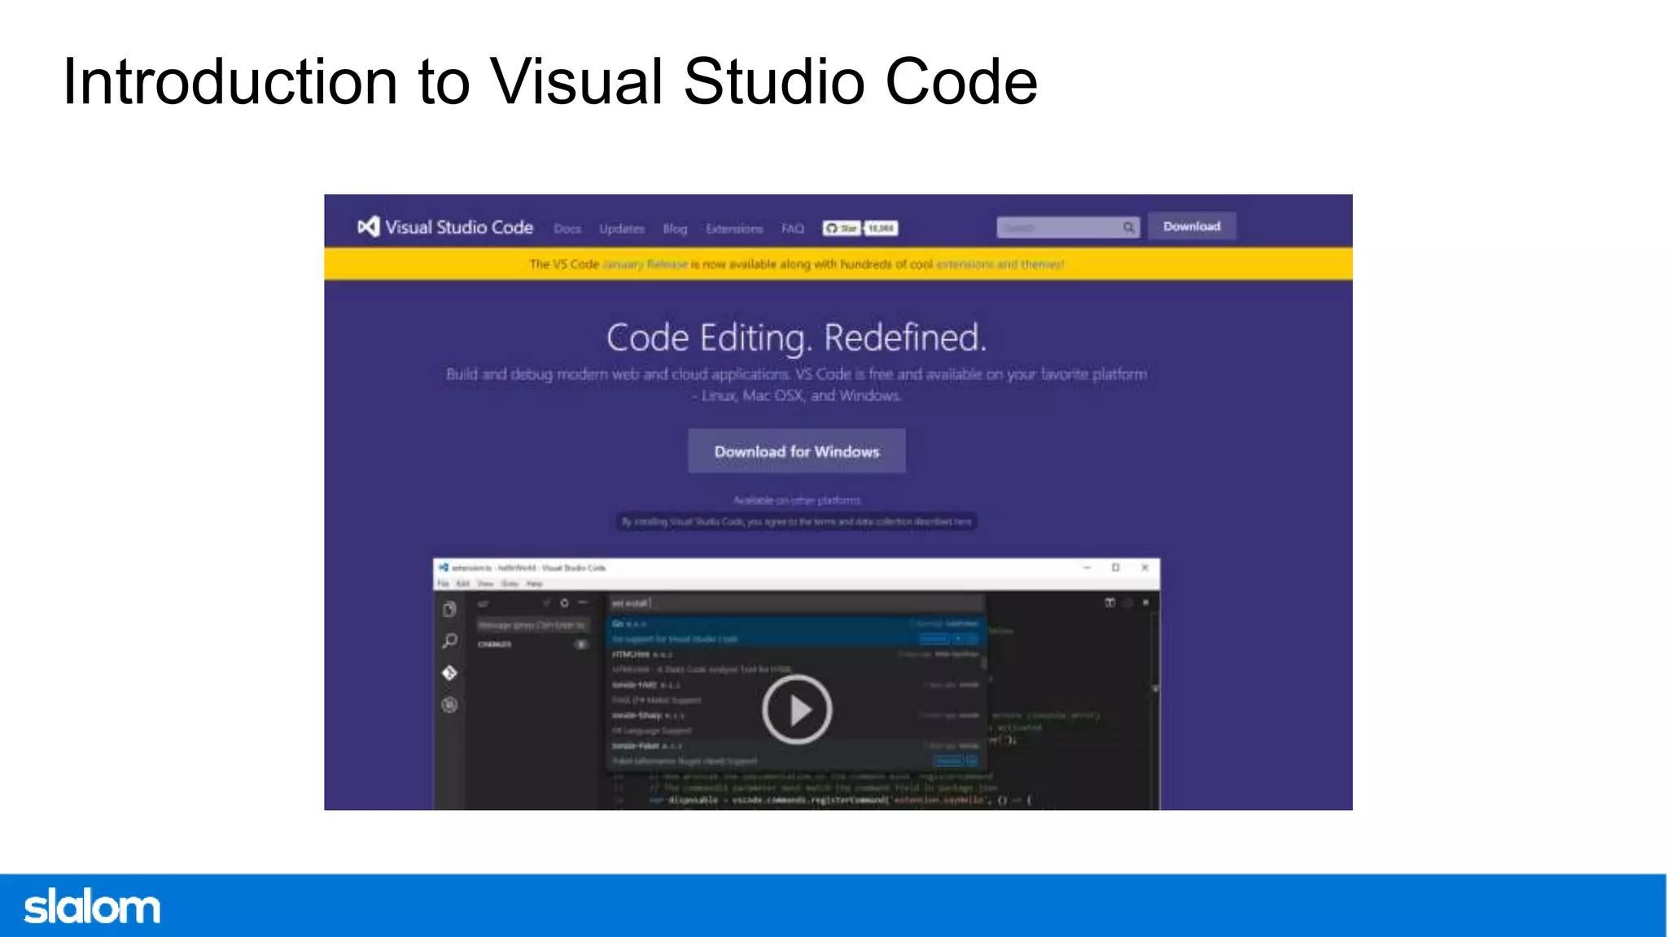Open the Explorer files icon in sidebar
This screenshot has width=1667, height=937.
click(x=449, y=609)
